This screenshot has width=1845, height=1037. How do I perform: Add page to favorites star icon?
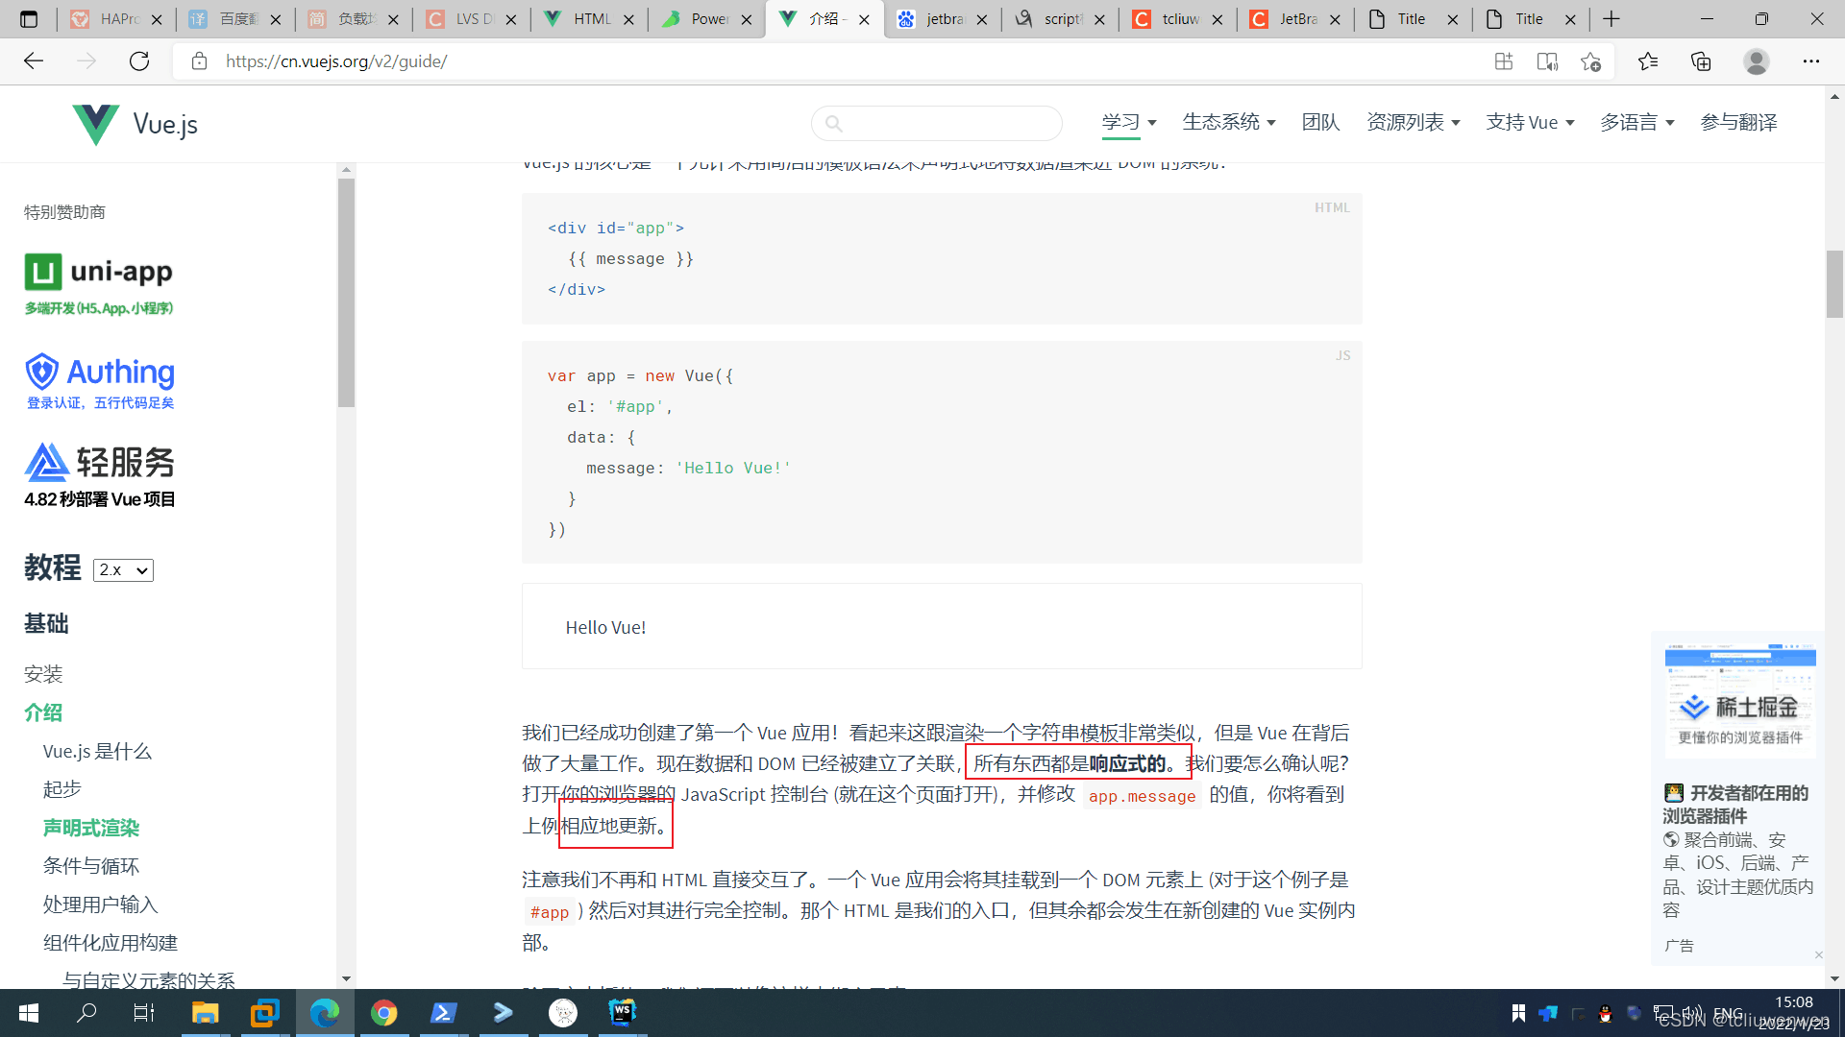point(1590,61)
